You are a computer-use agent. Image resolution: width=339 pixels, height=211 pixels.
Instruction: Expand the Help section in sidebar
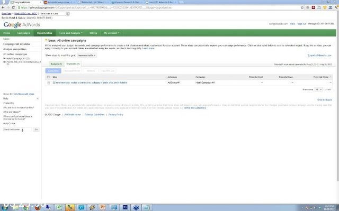38,98
